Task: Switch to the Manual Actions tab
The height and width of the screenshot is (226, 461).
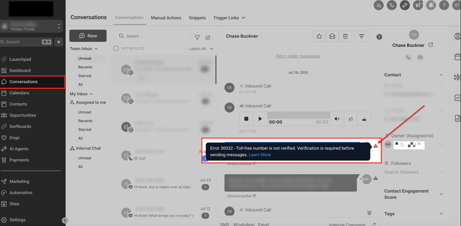Action: (x=166, y=18)
